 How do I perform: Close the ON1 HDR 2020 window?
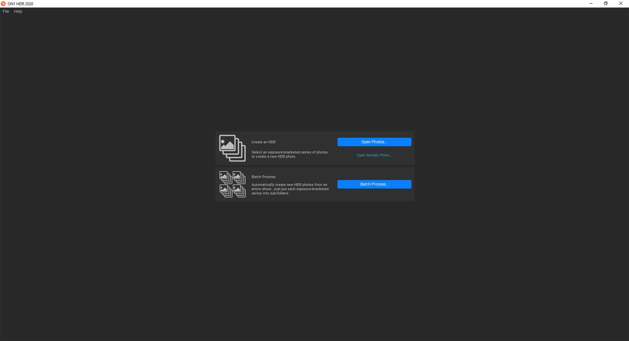tap(621, 4)
